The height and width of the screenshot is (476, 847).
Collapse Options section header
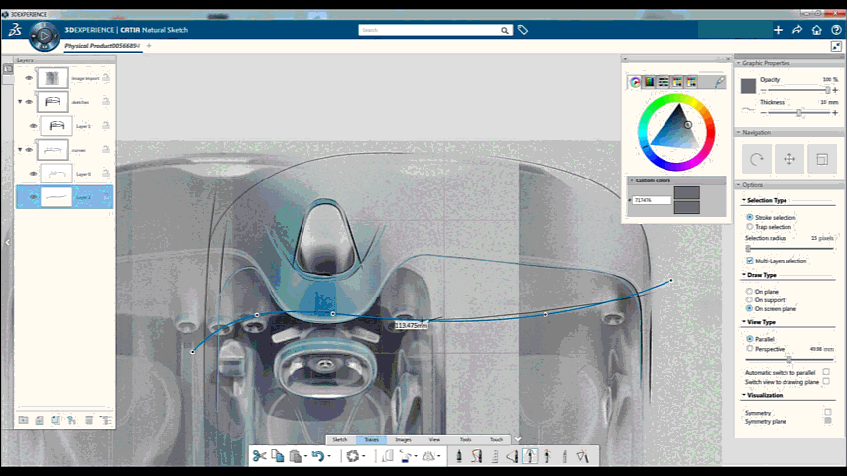point(739,185)
